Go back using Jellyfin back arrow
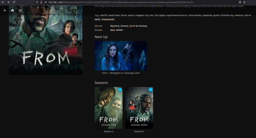Screen dimensions: 256x138 (x=5, y=10)
